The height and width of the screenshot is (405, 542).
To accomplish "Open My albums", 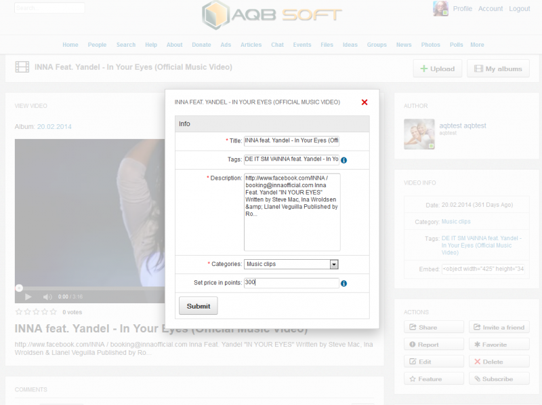I will (x=498, y=69).
